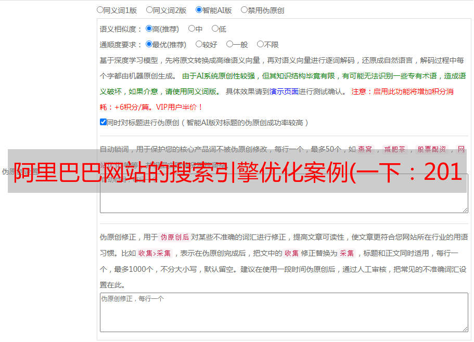This screenshot has height=342, width=474.
Task: Set 通顺度要求 to 一般
Action: click(x=229, y=44)
